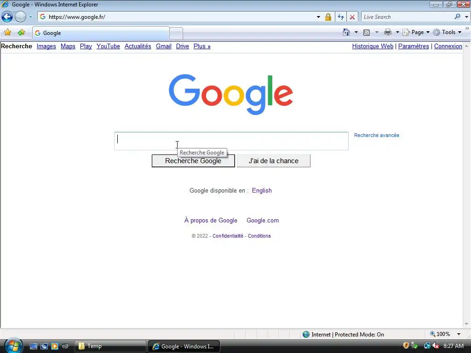471x353 pixels.
Task: Click the security lock icon
Action: point(328,17)
